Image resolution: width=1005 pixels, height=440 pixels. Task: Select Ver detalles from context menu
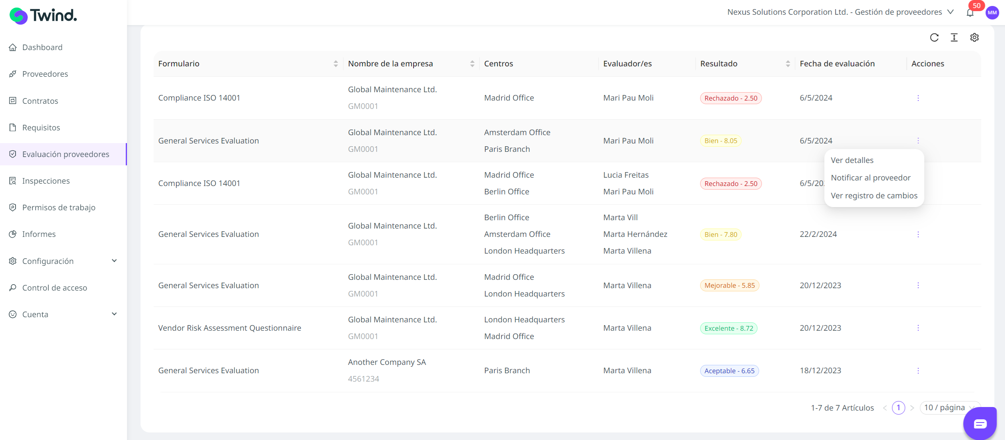[852, 160]
